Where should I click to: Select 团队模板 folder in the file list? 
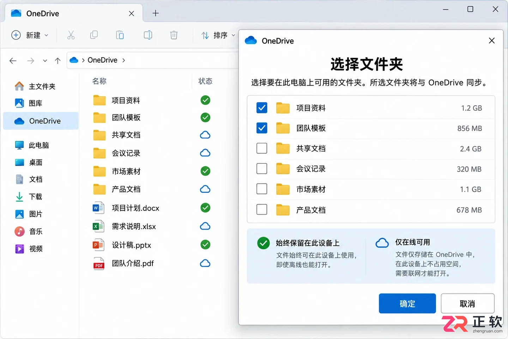(x=126, y=117)
